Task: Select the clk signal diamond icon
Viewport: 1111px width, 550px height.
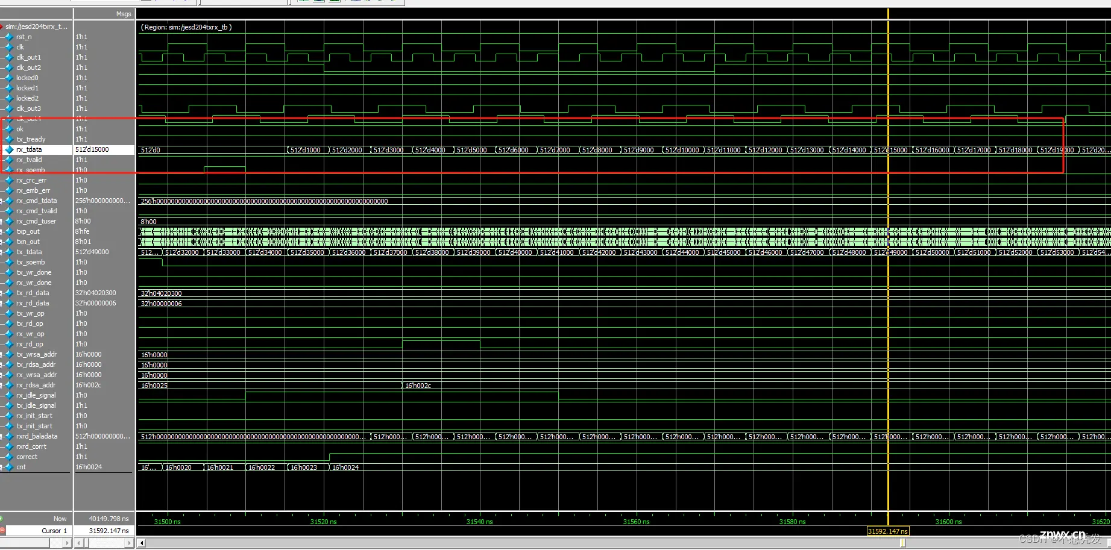Action: [9, 47]
